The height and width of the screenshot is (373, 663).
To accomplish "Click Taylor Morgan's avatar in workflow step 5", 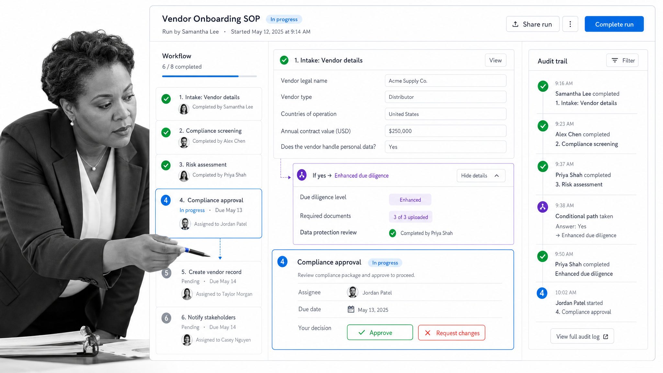I will click(x=187, y=294).
